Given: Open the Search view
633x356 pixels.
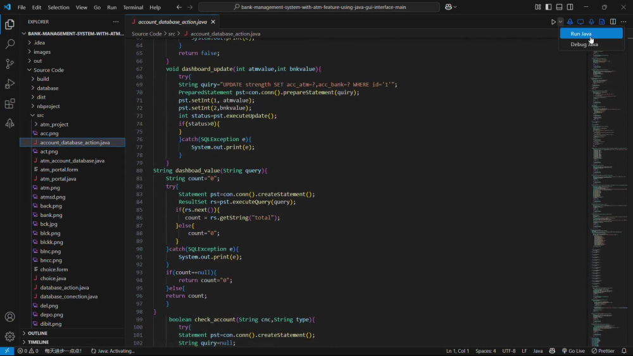Looking at the screenshot, I should point(9,44).
